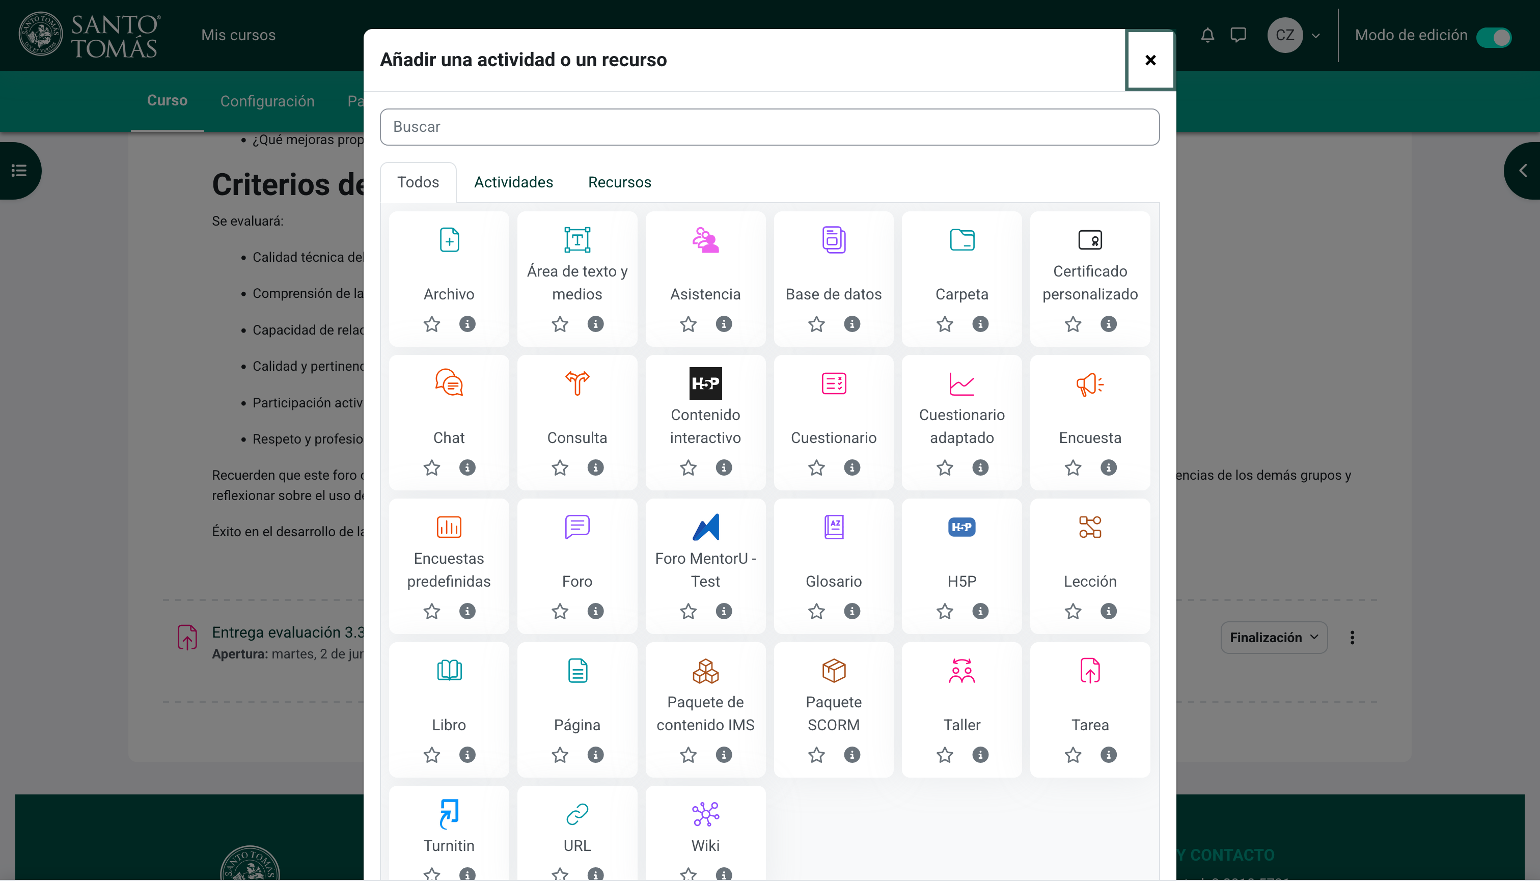The image size is (1540, 881).
Task: Open the messaging chat bubble
Action: [1238, 36]
